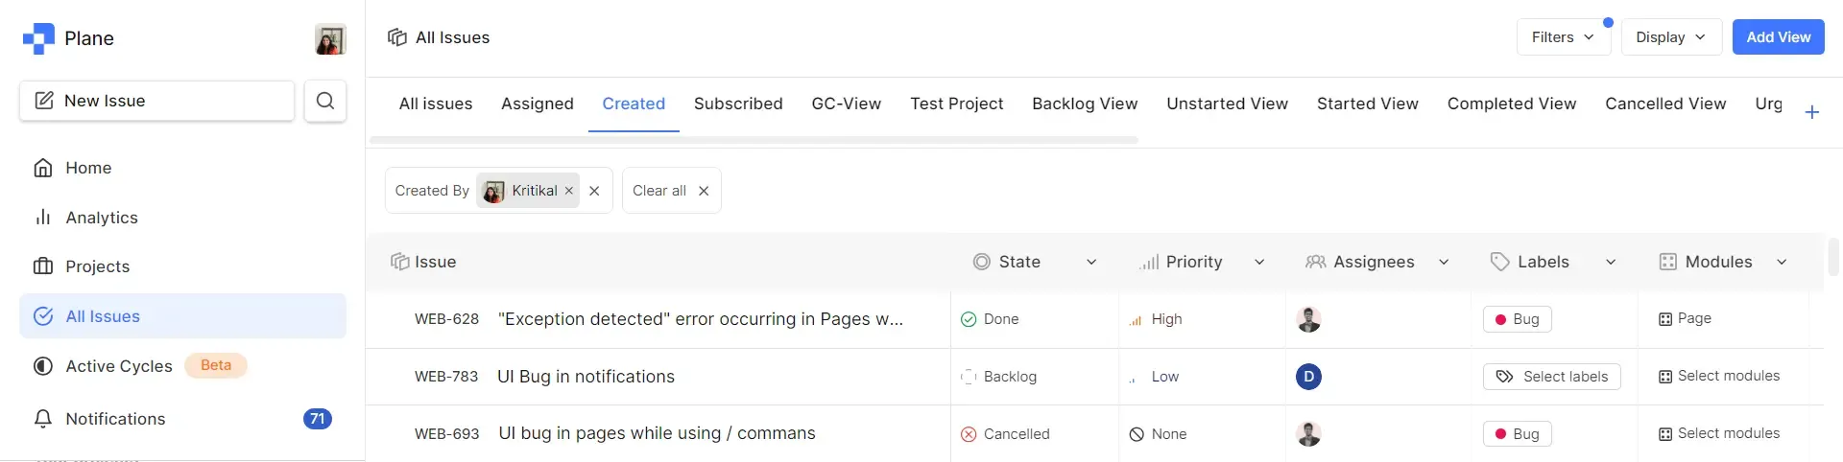Click the horizontal tabs scrollbar
This screenshot has height=462, width=1843.
pos(754,140)
